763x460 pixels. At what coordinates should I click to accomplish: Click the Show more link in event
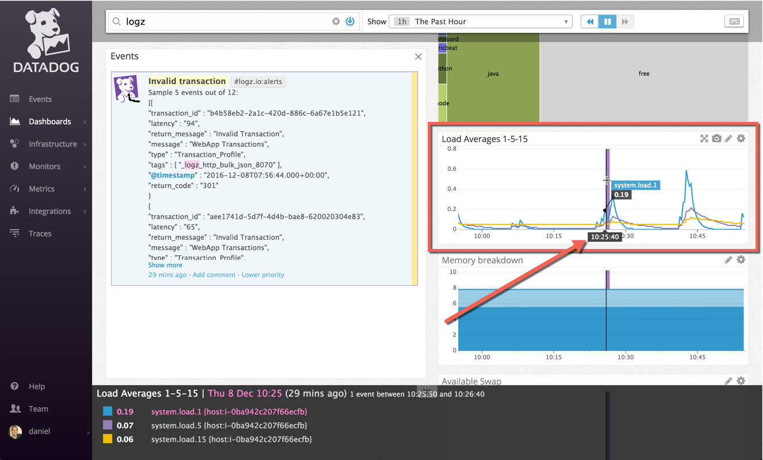pyautogui.click(x=165, y=265)
